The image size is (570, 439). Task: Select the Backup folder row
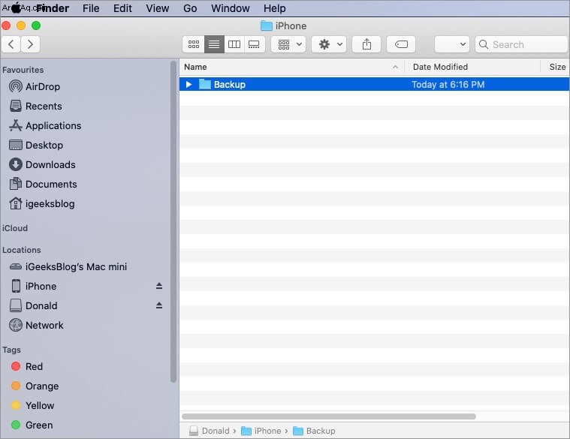pos(374,84)
